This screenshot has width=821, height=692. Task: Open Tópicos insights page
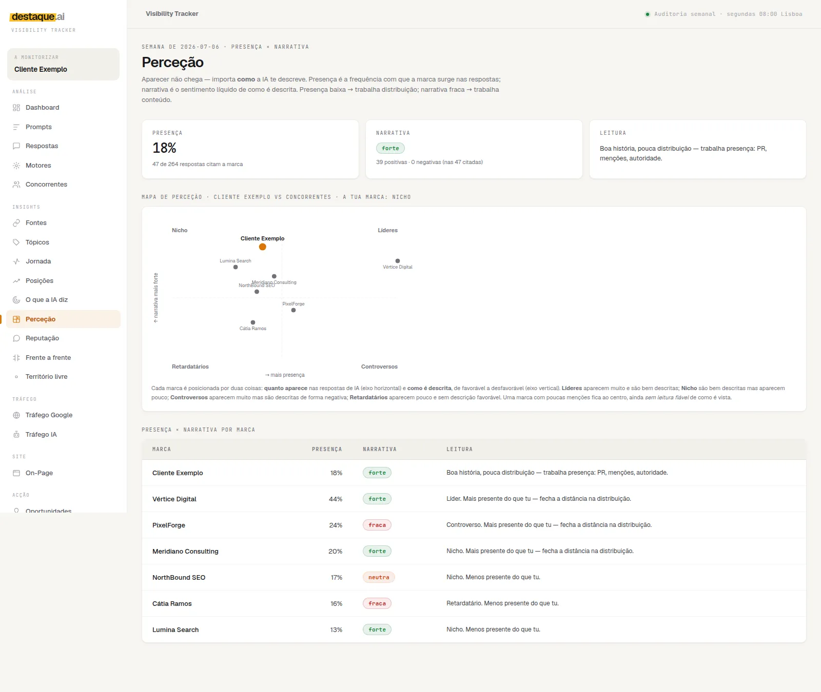(x=64, y=242)
